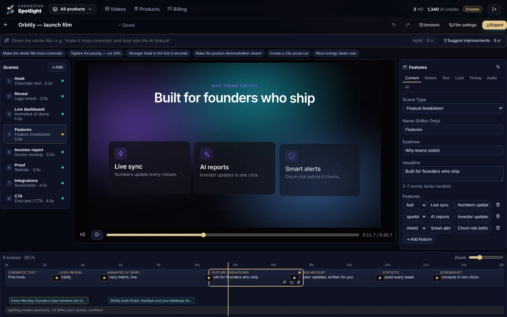Play the film preview
Image resolution: width=507 pixels, height=317 pixels.
tap(97, 235)
